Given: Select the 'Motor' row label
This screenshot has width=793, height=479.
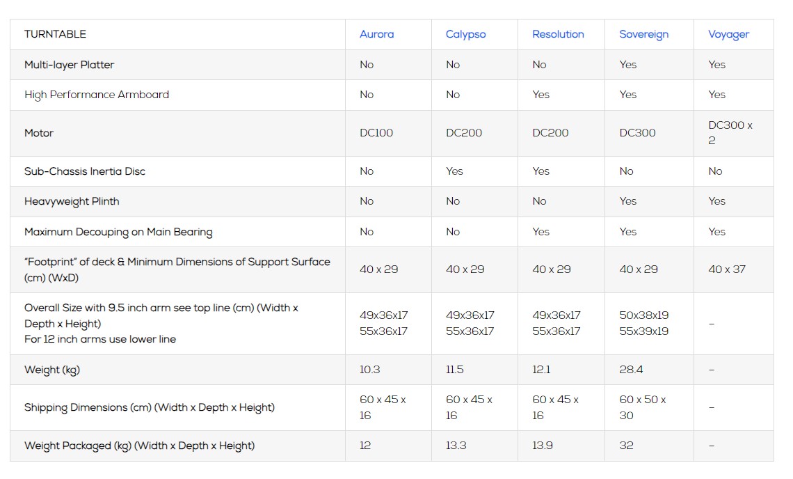Looking at the screenshot, I should click(39, 133).
